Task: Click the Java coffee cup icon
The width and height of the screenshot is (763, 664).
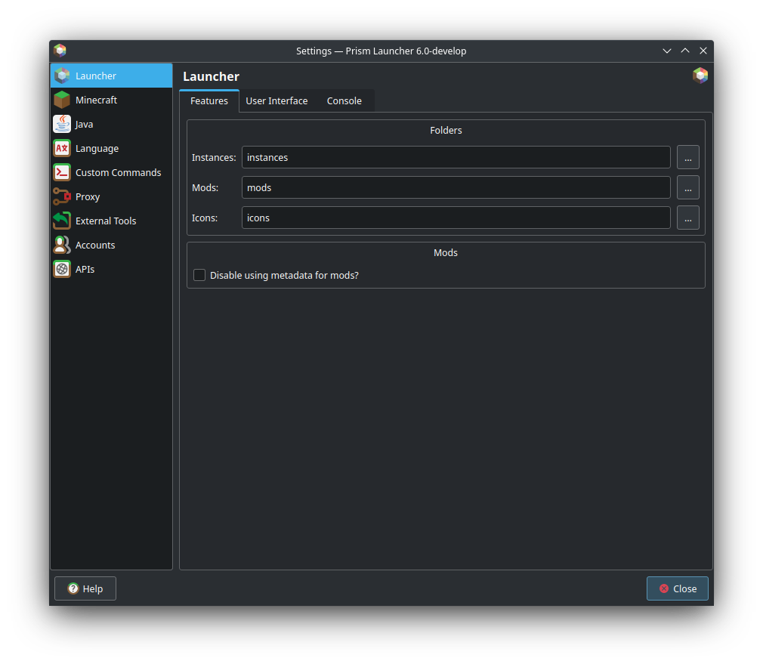Action: coord(62,124)
